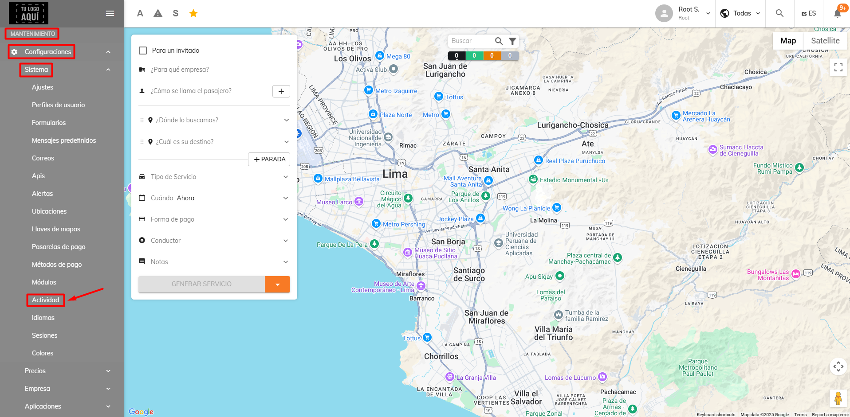This screenshot has width=850, height=417.
Task: Toggle the hamburger sidebar menu icon
Action: 110,13
